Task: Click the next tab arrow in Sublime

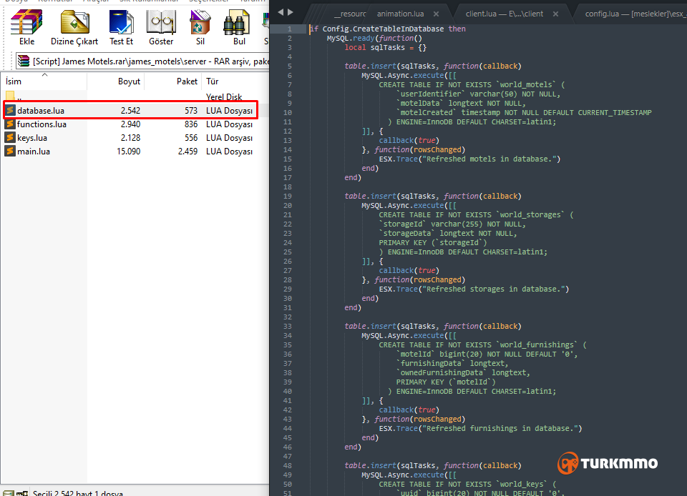Action: click(291, 12)
